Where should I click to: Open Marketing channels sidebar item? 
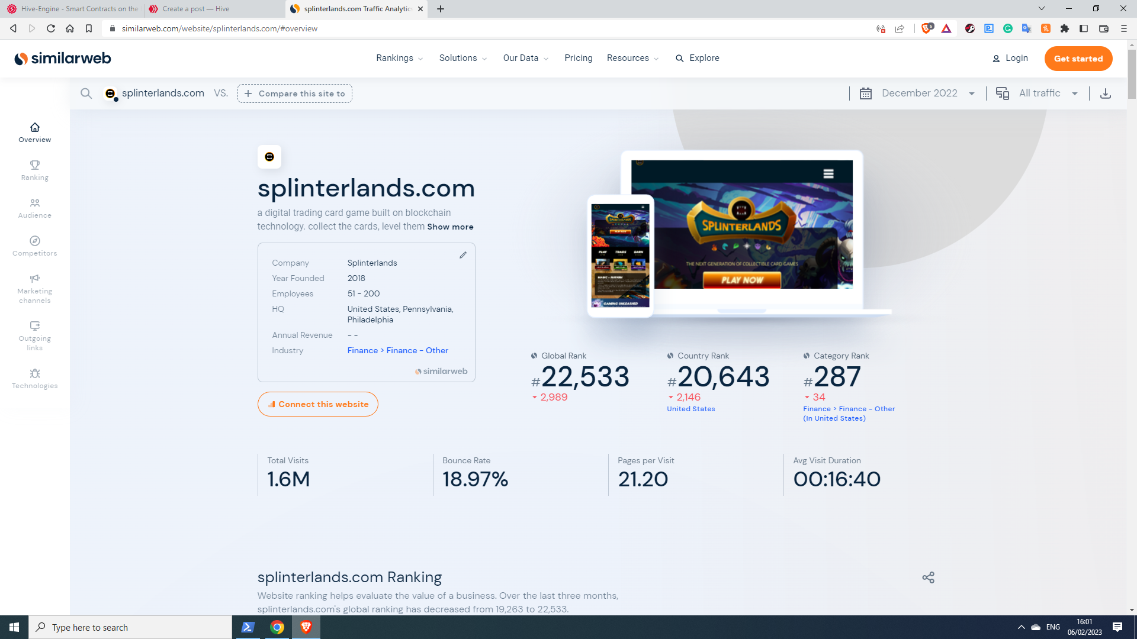[34, 289]
